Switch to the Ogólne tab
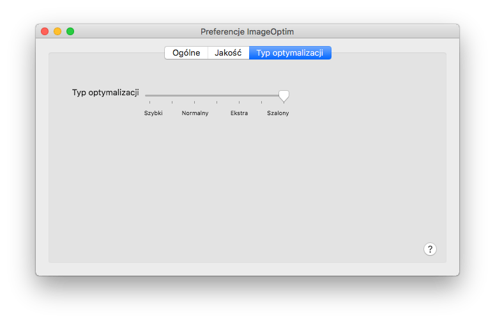This screenshot has width=495, height=323. pyautogui.click(x=187, y=53)
